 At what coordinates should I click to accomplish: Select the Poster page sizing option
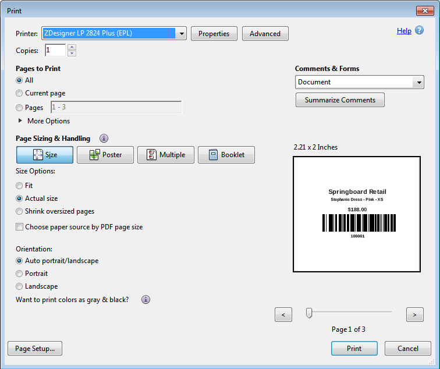click(x=105, y=155)
